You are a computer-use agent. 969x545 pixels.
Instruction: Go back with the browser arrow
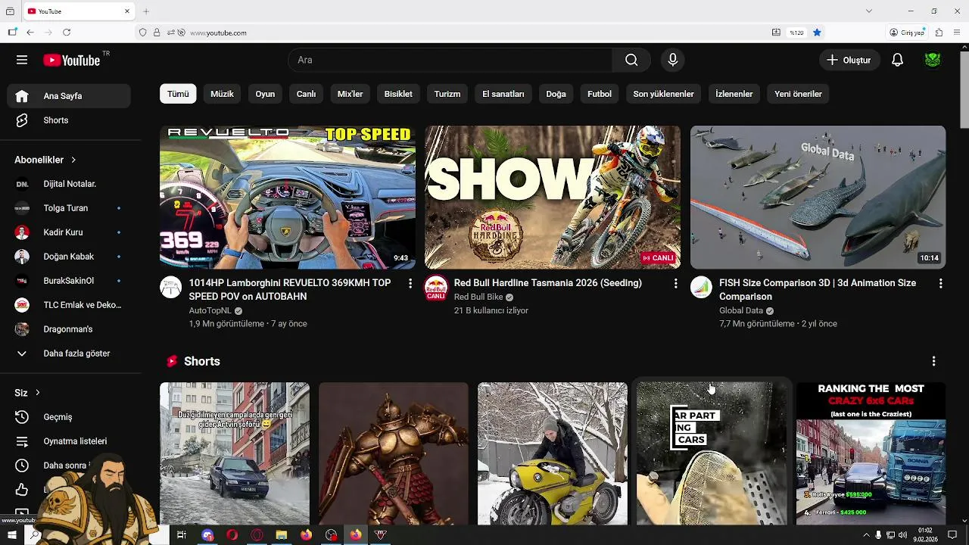pos(30,33)
